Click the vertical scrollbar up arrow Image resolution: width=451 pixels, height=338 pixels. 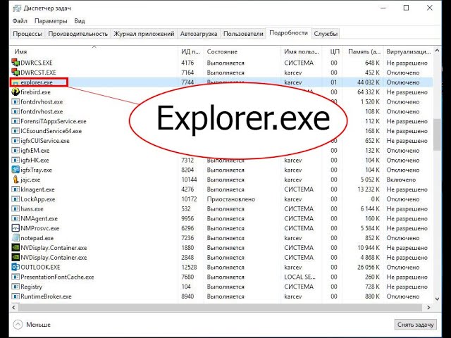(437, 51)
